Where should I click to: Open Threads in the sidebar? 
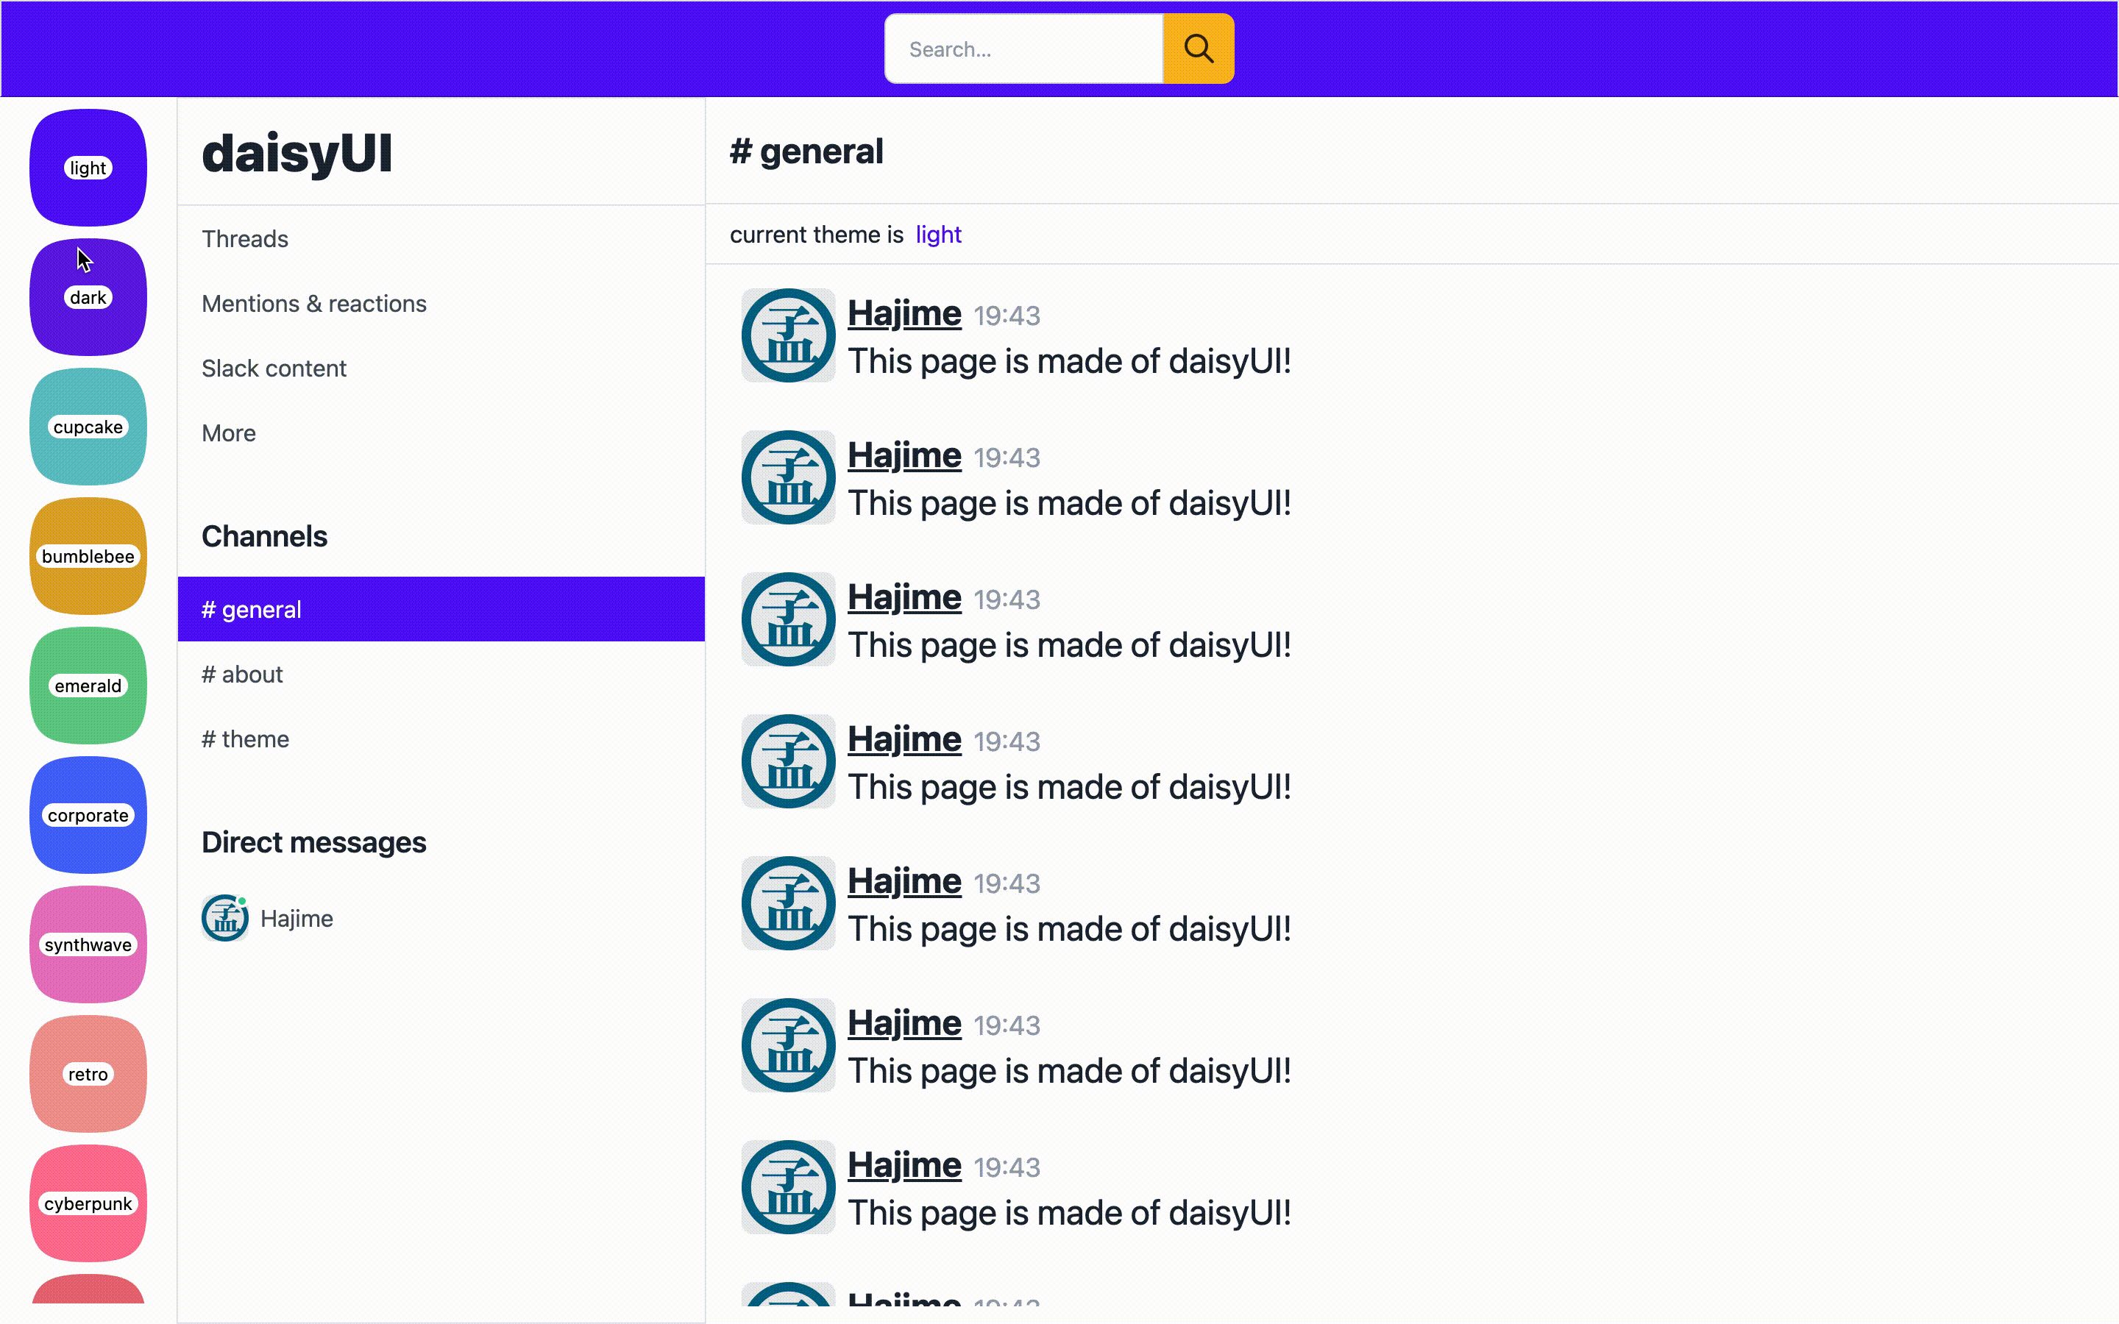point(441,239)
